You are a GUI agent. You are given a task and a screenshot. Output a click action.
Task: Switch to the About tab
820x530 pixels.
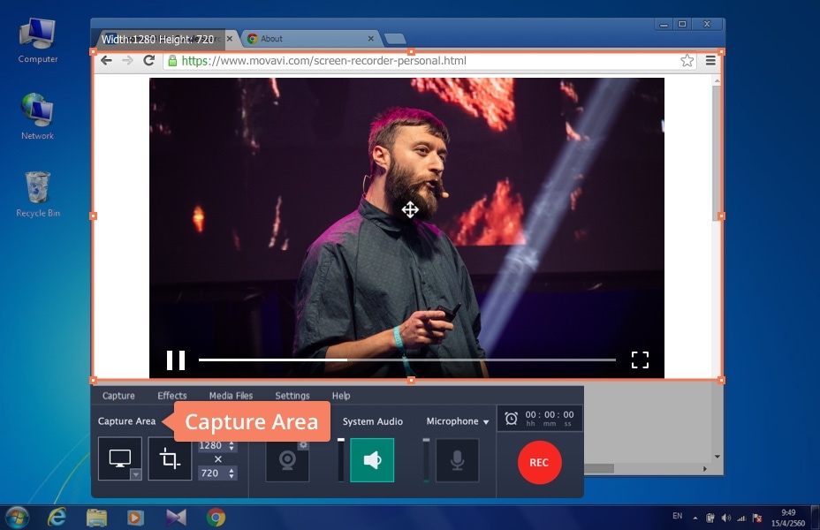[309, 39]
